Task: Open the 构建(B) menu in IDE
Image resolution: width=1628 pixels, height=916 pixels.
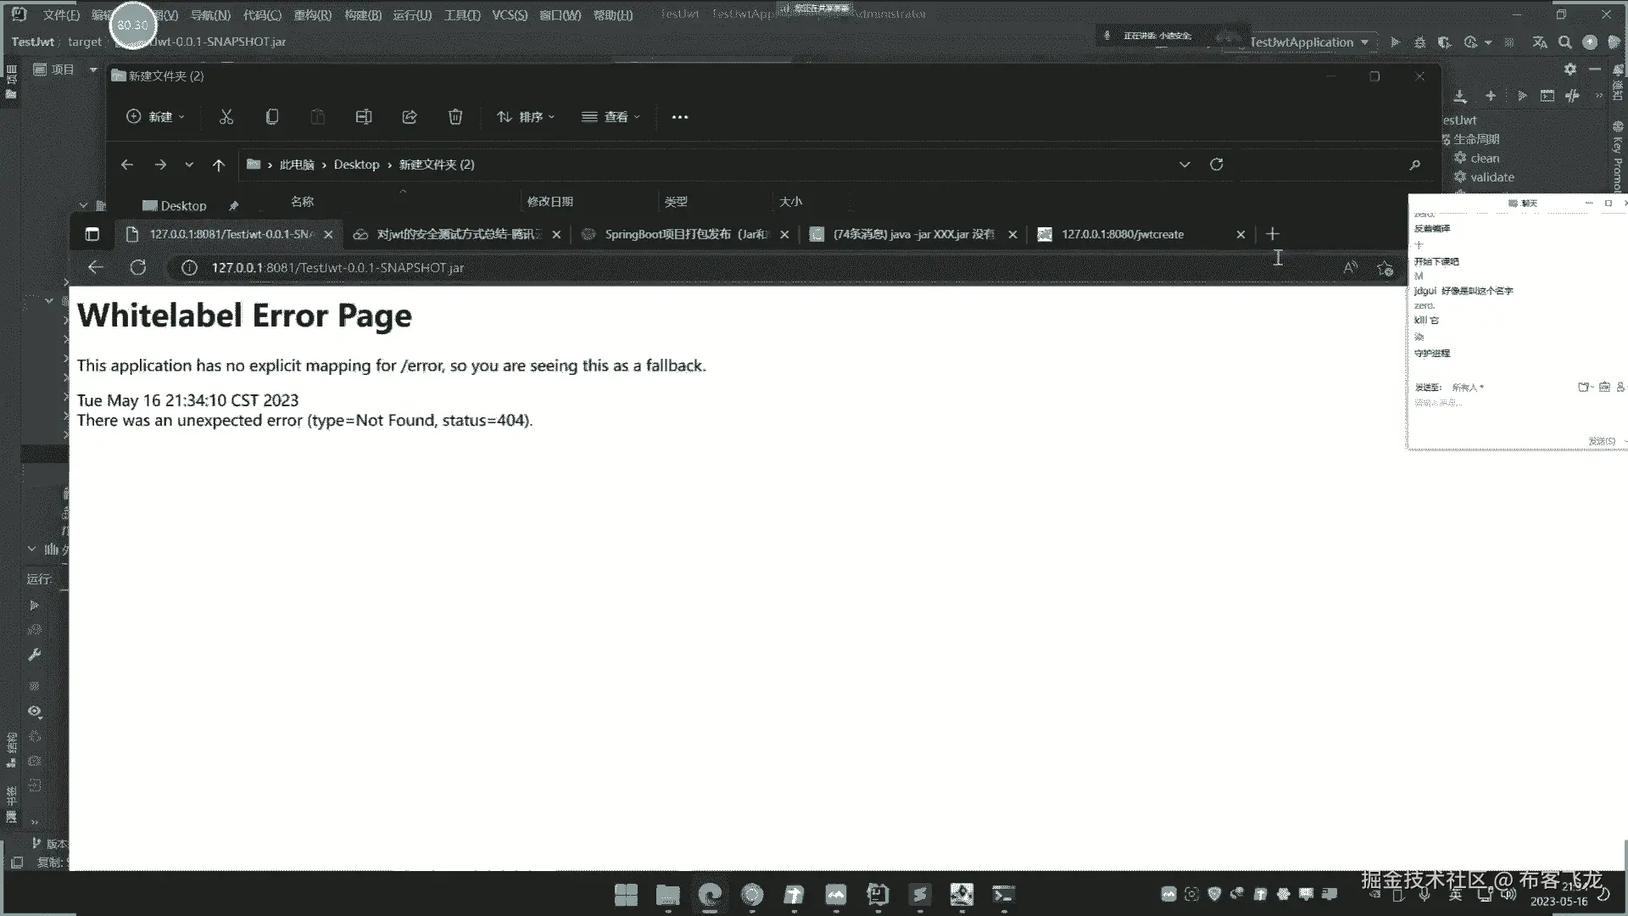Action: 363,15
